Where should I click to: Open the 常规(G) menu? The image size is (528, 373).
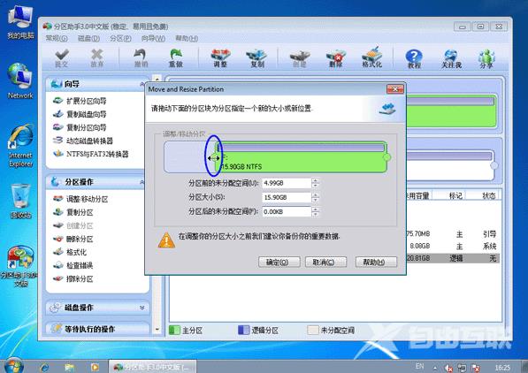click(x=57, y=38)
